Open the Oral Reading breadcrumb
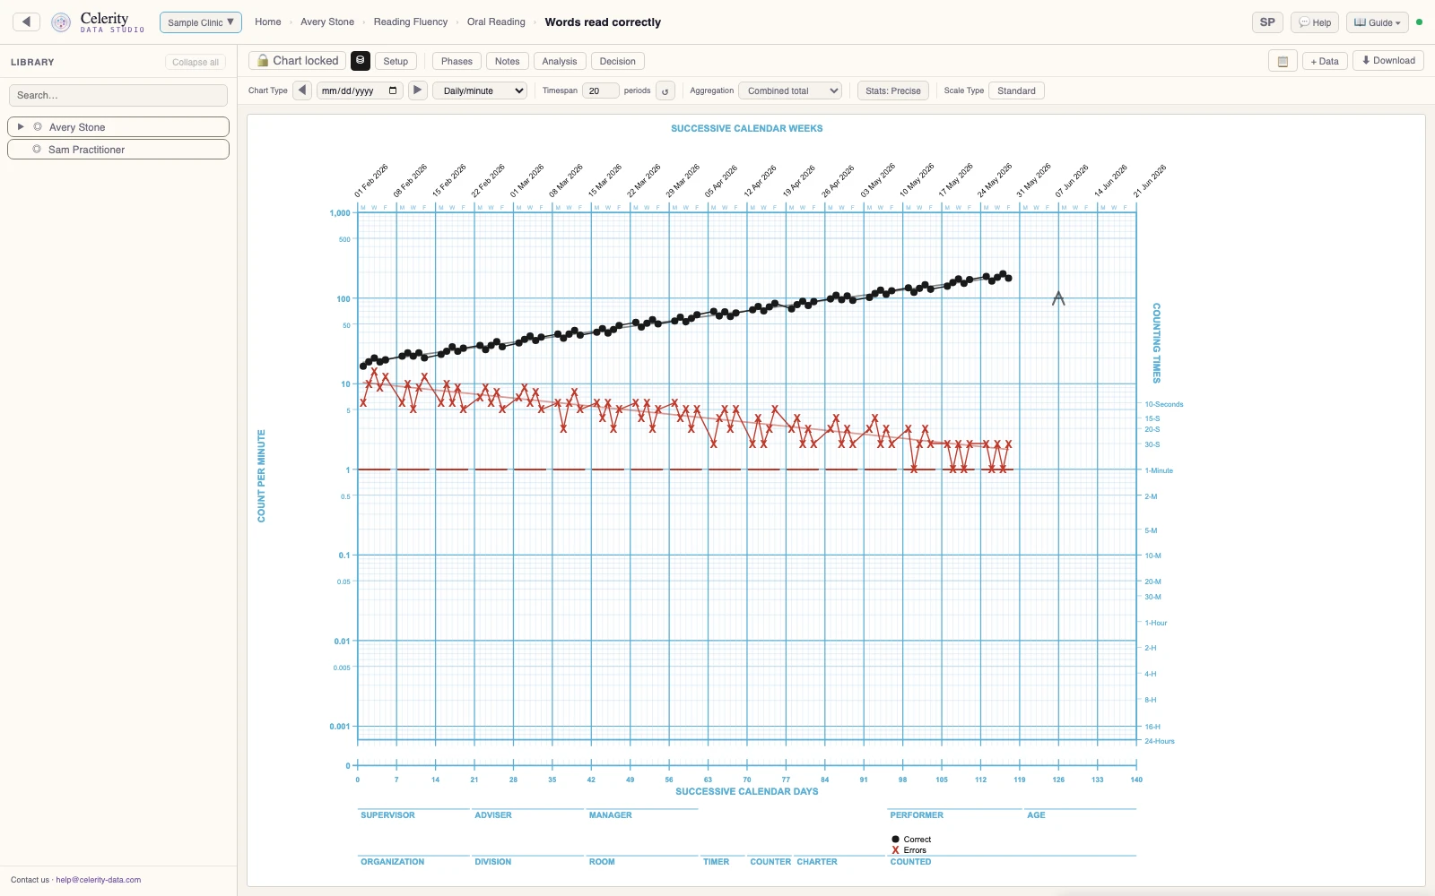The height and width of the screenshot is (896, 1435). click(496, 22)
